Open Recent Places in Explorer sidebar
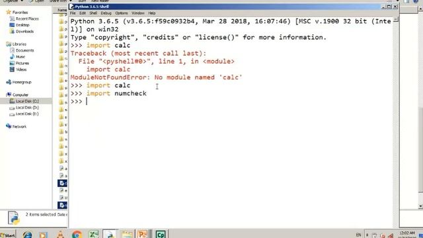Viewport: 423px width, 238px height. [x=27, y=19]
